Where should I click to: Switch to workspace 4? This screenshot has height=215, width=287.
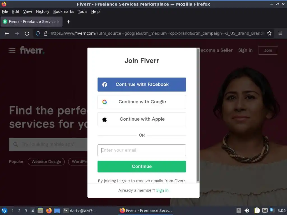[x=33, y=211]
